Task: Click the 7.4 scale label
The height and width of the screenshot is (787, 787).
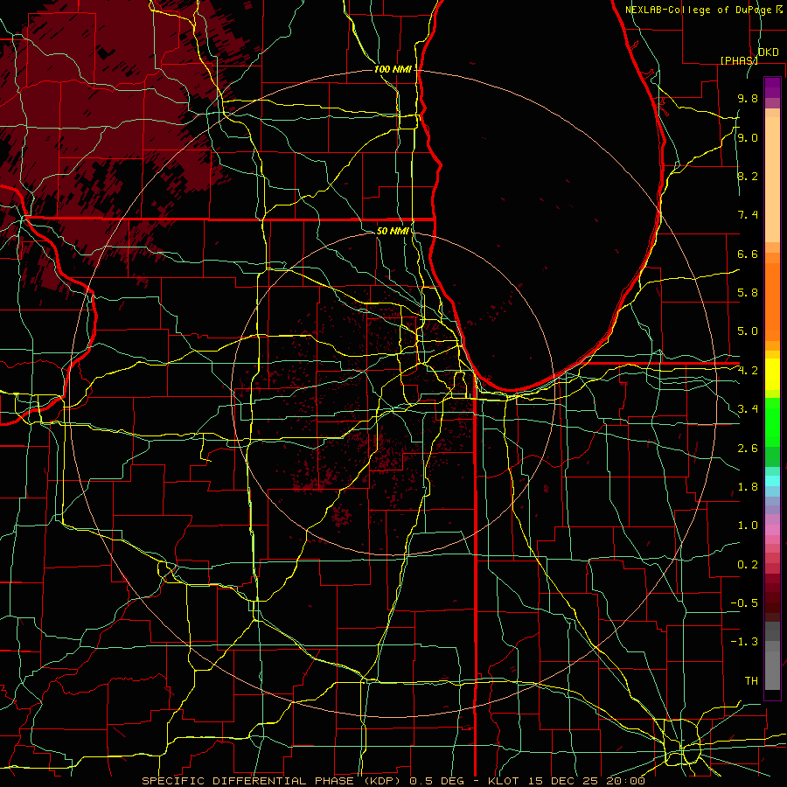Action: click(x=748, y=215)
